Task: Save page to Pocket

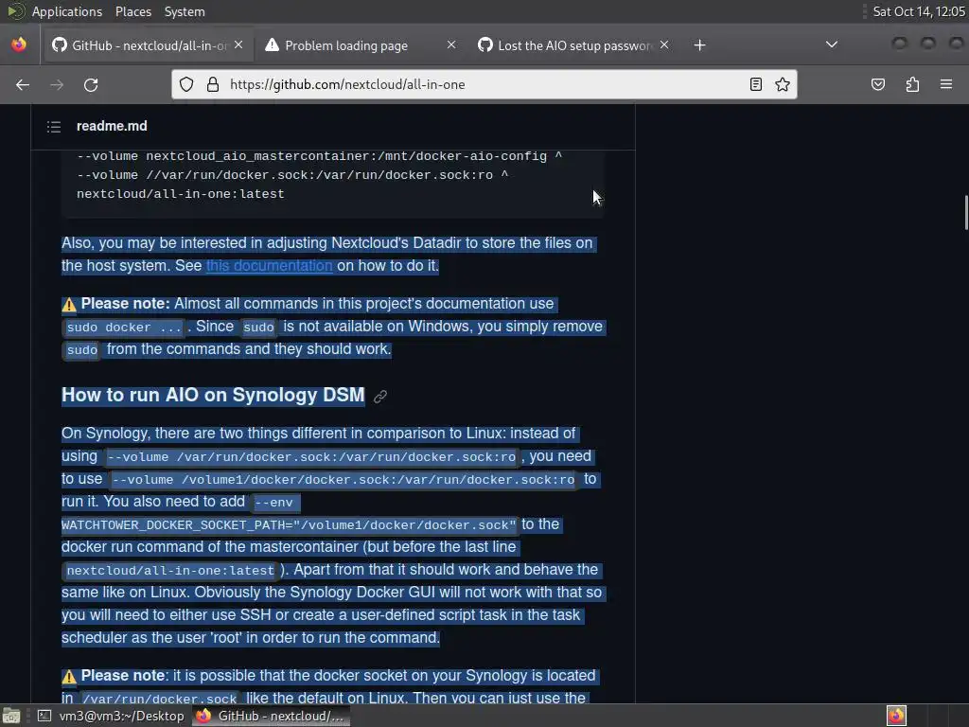Action: click(877, 84)
